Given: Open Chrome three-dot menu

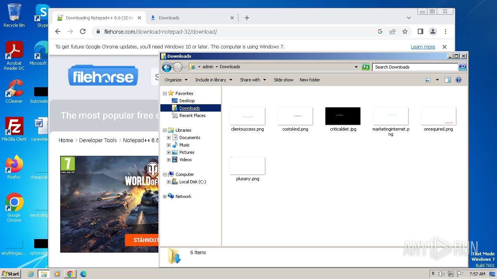Looking at the screenshot, I should [x=445, y=31].
